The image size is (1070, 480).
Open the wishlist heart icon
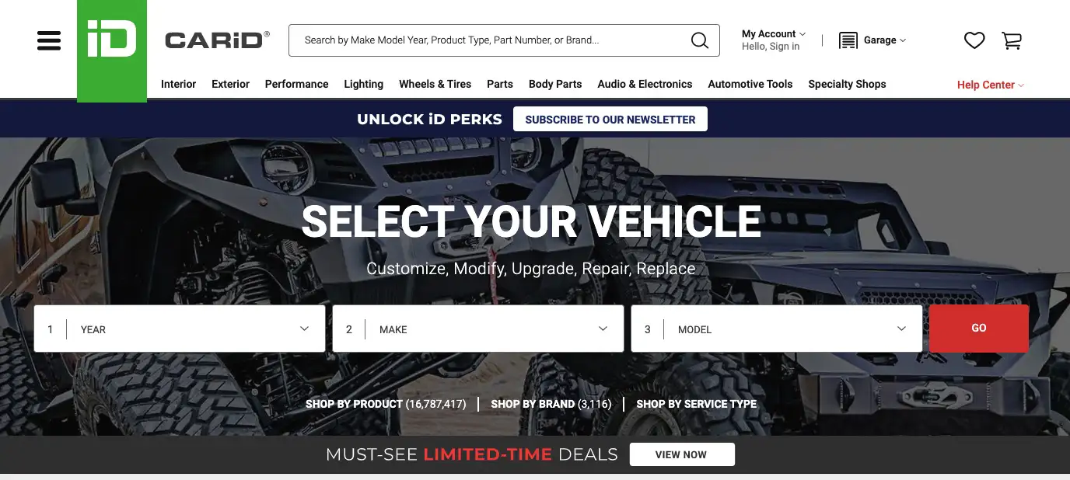coord(974,40)
